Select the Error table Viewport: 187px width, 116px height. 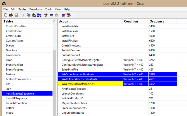point(9,60)
